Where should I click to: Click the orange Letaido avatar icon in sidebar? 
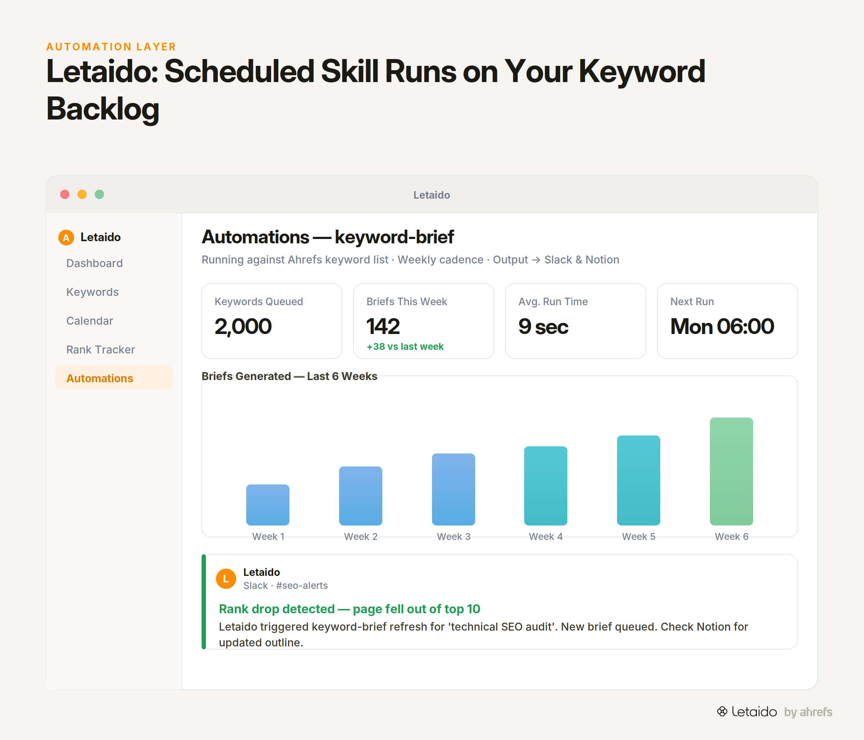click(x=66, y=237)
